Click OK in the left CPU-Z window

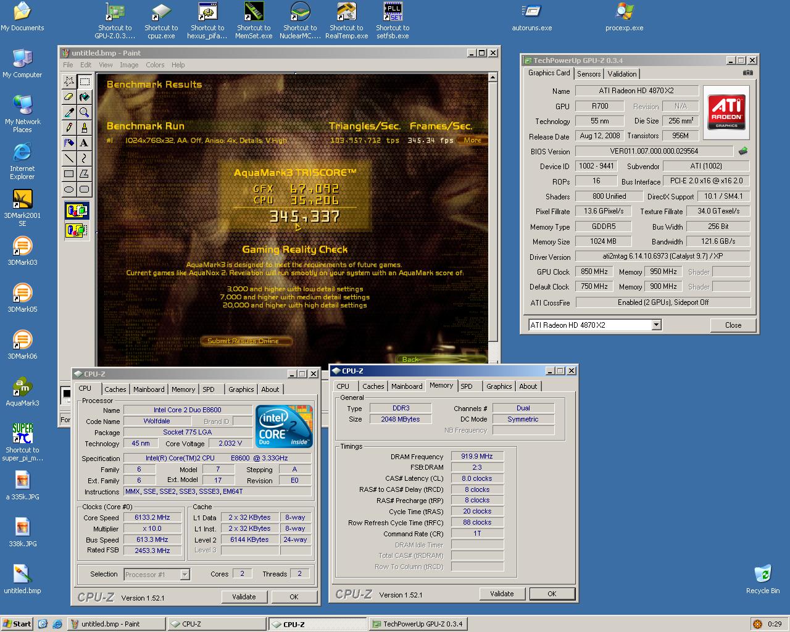coord(294,597)
